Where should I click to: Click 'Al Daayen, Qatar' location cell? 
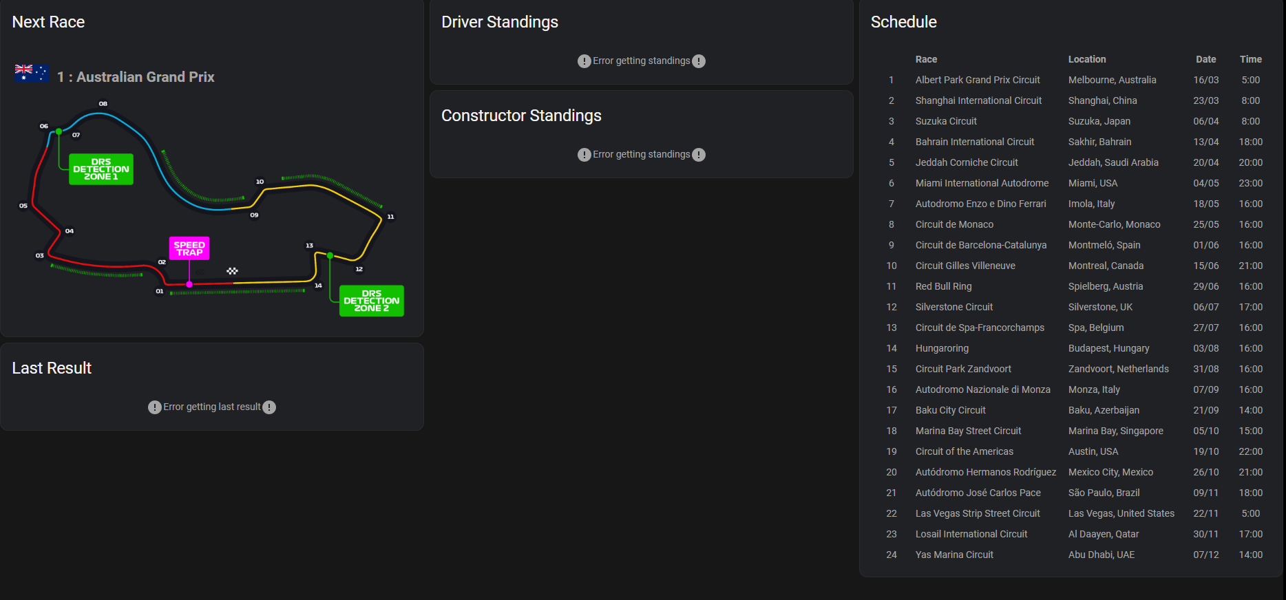[1103, 534]
